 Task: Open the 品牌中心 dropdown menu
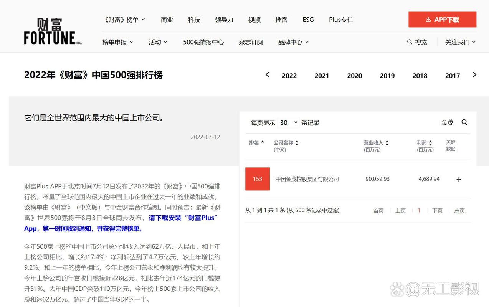(293, 42)
